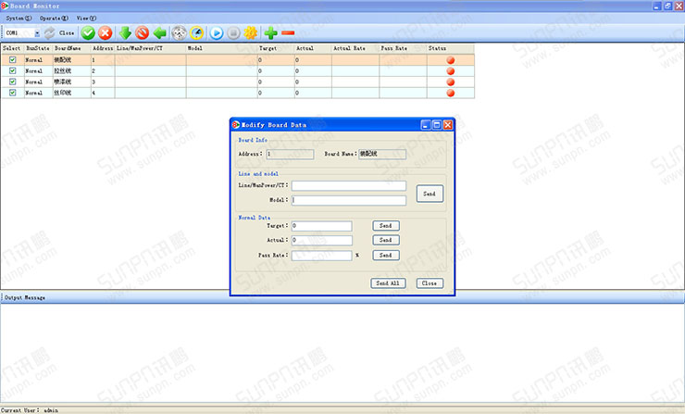The image size is (685, 414).
Task: Click Send next to Pass Rate
Action: tap(386, 255)
